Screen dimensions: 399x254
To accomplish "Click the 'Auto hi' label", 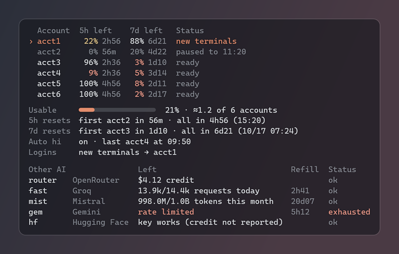I will (45, 142).
